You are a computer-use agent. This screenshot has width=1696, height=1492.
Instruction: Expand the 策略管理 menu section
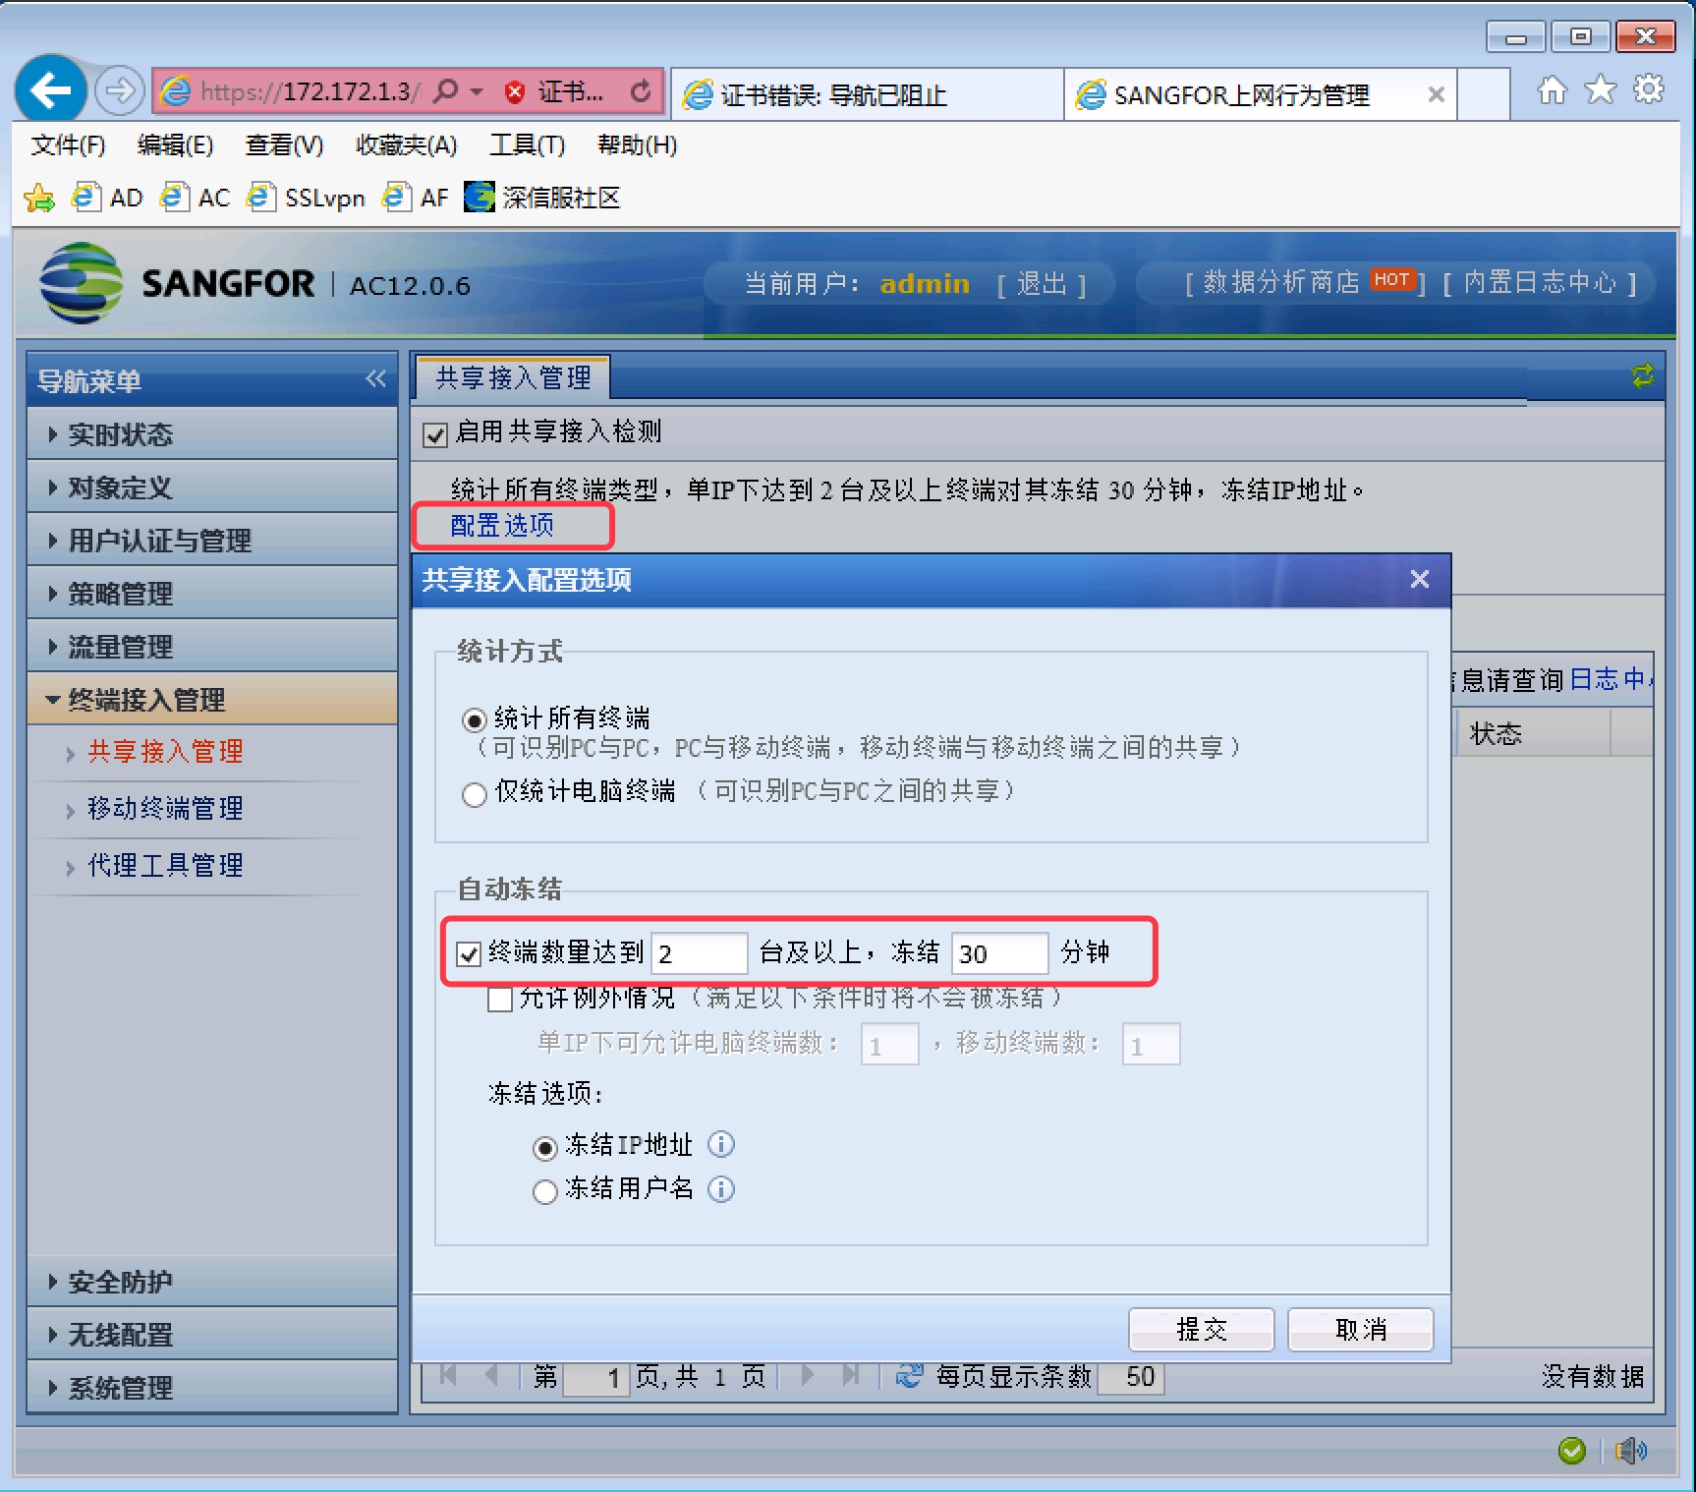click(212, 593)
